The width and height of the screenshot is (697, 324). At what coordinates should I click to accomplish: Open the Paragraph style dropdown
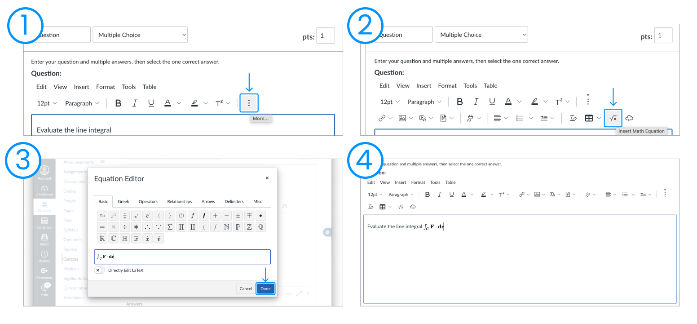tap(424, 102)
